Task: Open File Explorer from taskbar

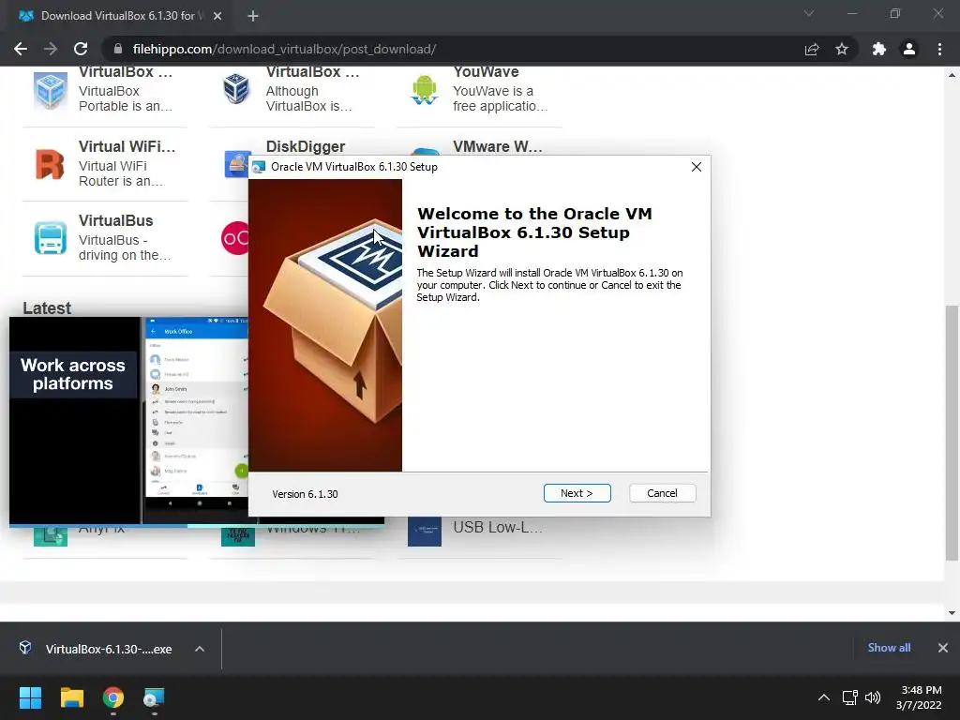Action: [x=71, y=697]
